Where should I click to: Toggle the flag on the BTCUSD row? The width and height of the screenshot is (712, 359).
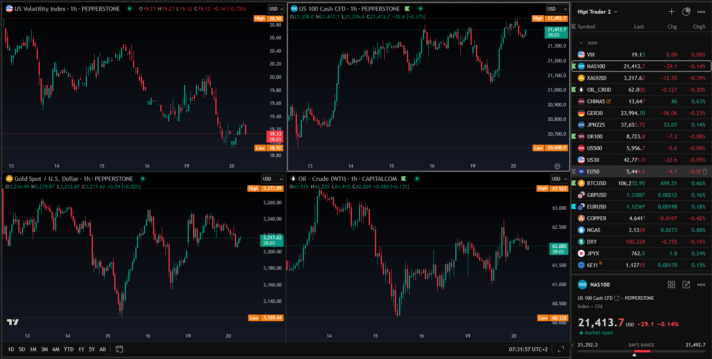574,183
